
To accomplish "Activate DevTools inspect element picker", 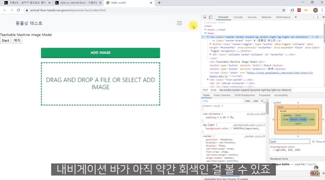I will coord(205,17).
